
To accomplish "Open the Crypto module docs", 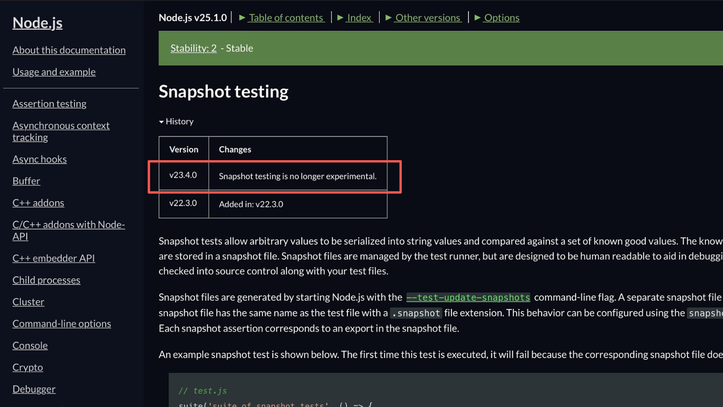I will coord(28,367).
